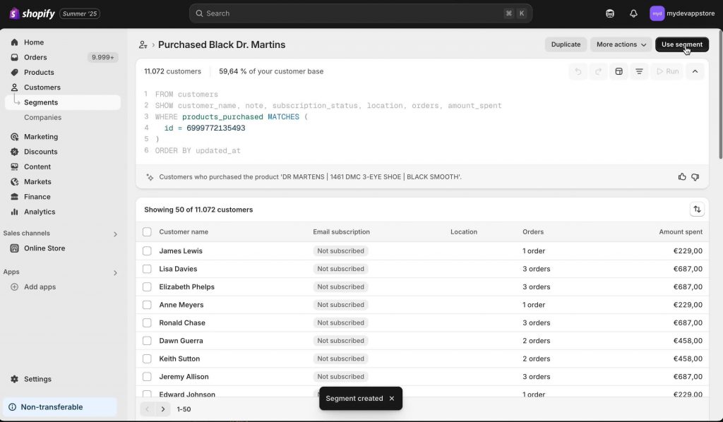The height and width of the screenshot is (422, 723).
Task: Click the Search input field
Action: coord(361,13)
